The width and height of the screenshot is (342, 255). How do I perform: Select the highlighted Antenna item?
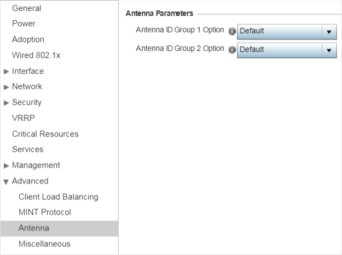[x=59, y=228]
